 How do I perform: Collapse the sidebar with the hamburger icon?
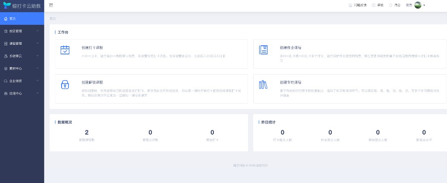[x=51, y=5]
